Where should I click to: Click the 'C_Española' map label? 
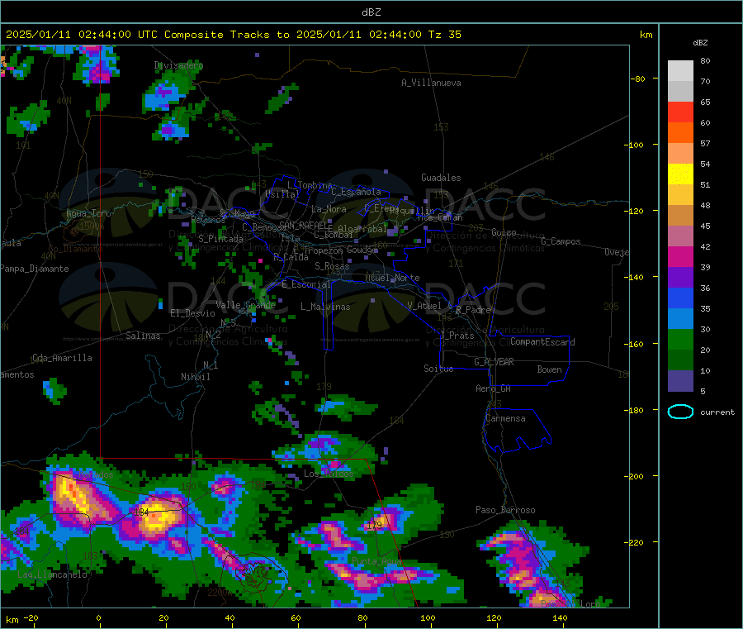pyautogui.click(x=356, y=192)
